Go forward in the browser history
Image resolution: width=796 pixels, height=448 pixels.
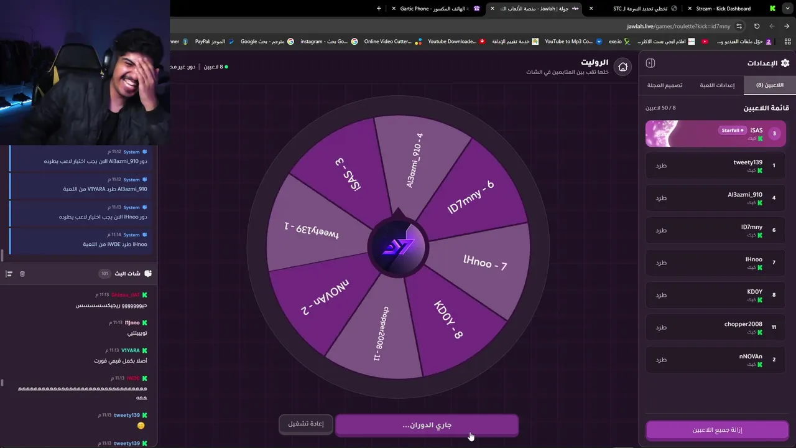772,26
